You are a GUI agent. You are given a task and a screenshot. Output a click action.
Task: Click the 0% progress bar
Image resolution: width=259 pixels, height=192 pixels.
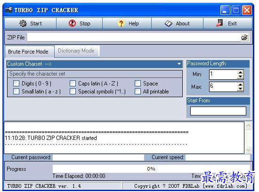pos(151,169)
